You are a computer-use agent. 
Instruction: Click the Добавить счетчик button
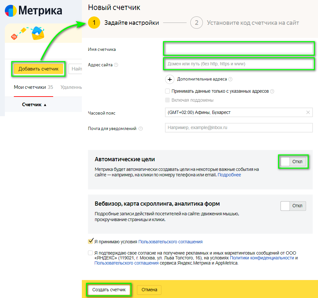[39, 69]
